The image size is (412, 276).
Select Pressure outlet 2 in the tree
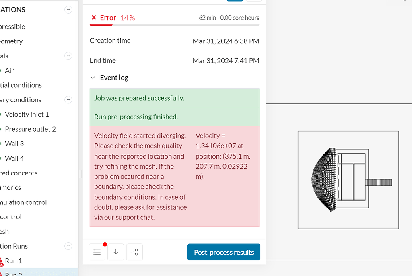pyautogui.click(x=29, y=129)
